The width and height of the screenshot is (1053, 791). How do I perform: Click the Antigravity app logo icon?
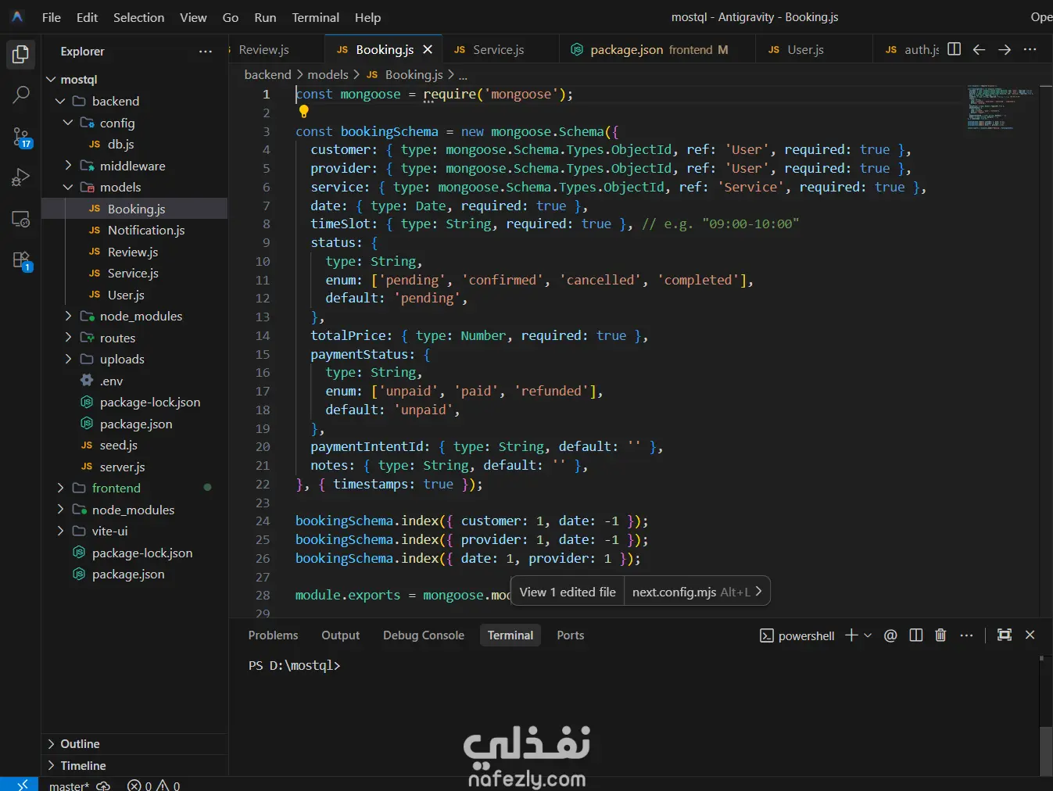coord(17,16)
